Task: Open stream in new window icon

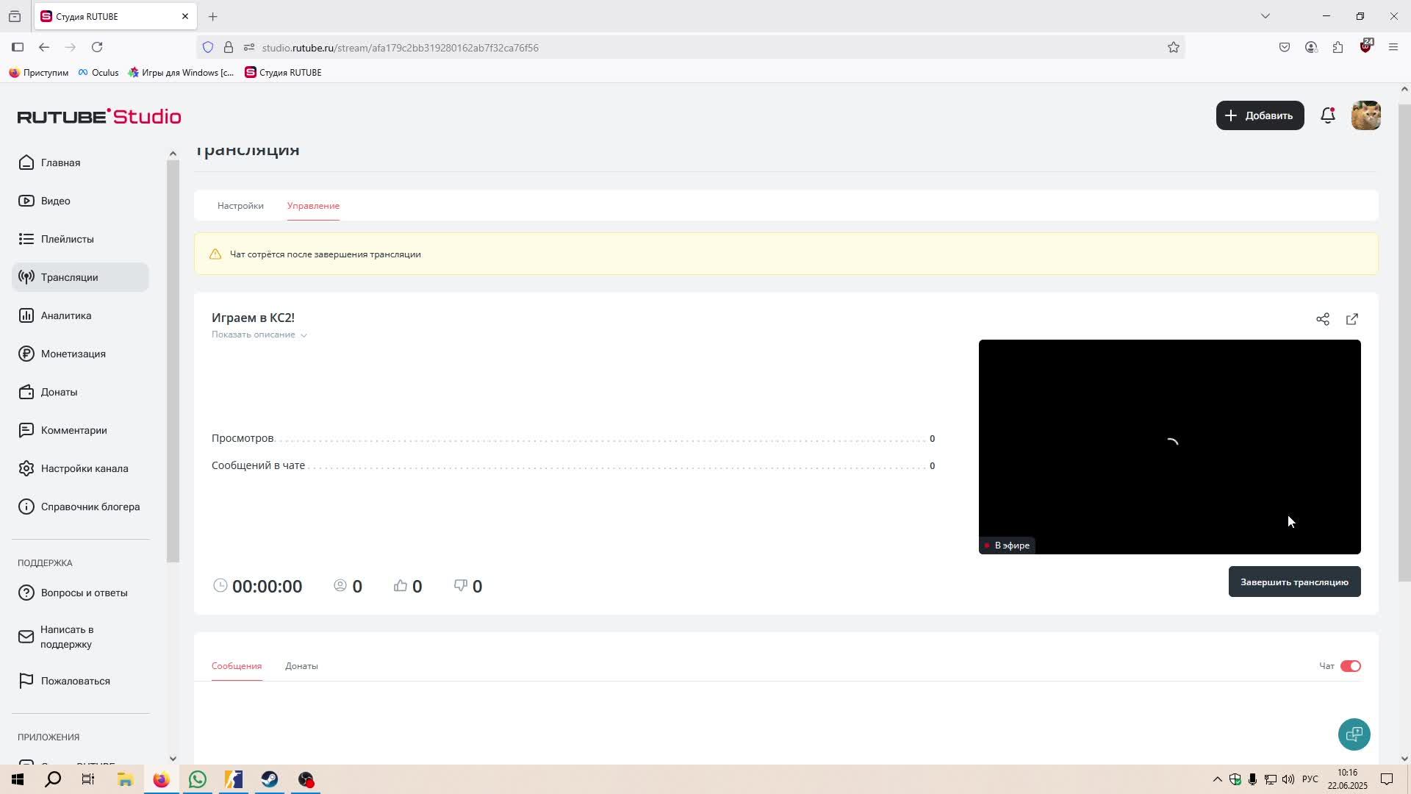Action: tap(1352, 319)
